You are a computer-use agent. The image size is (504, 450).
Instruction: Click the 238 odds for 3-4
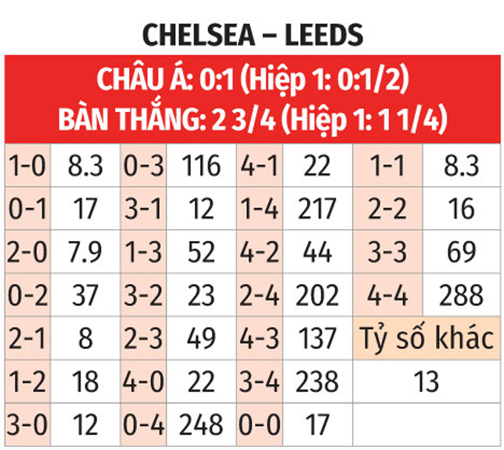(x=316, y=381)
